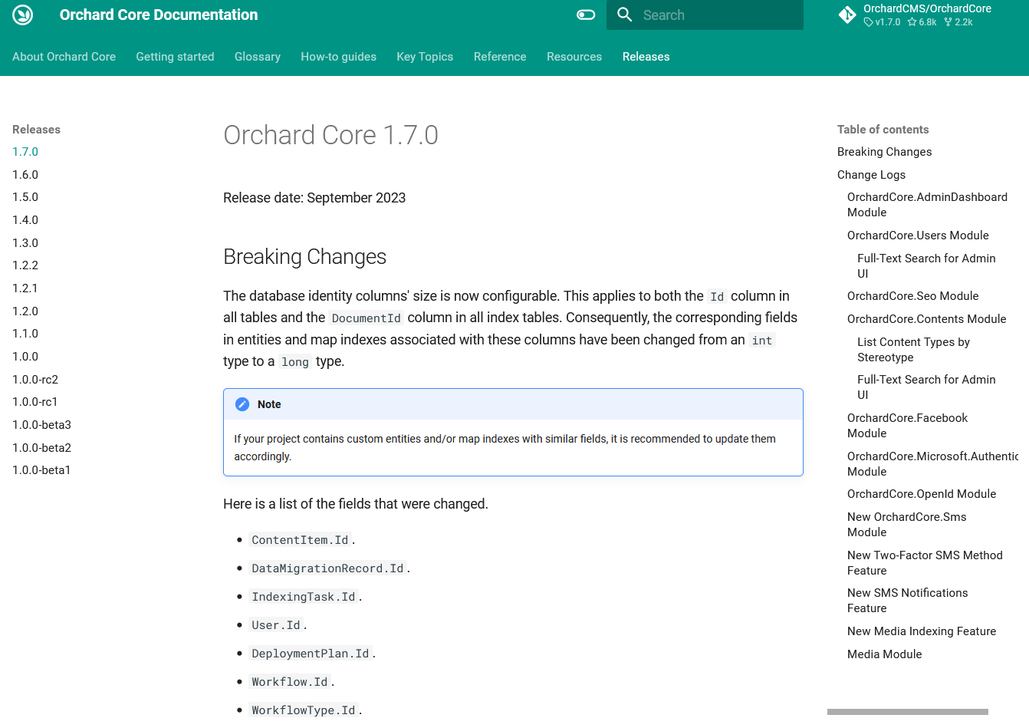Click the 2.2k forks count
This screenshot has height=728, width=1029.
tap(958, 22)
